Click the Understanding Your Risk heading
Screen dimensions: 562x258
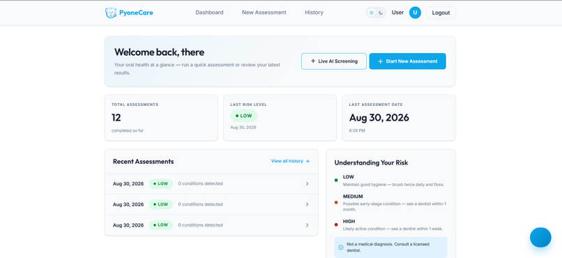(371, 162)
